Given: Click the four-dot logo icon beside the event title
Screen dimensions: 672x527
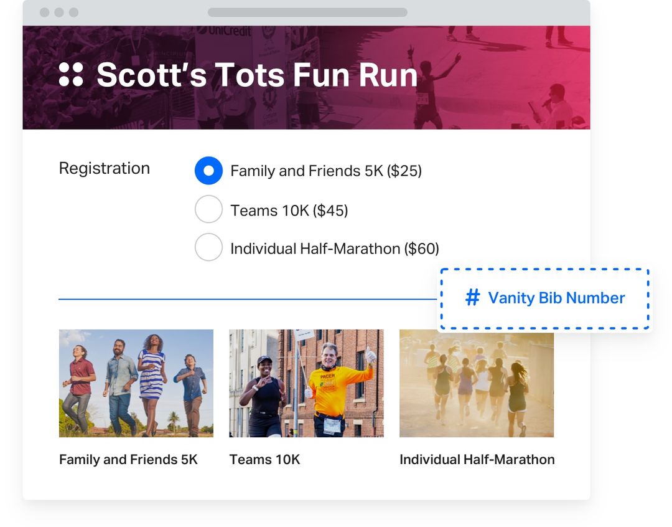Looking at the screenshot, I should (70, 74).
